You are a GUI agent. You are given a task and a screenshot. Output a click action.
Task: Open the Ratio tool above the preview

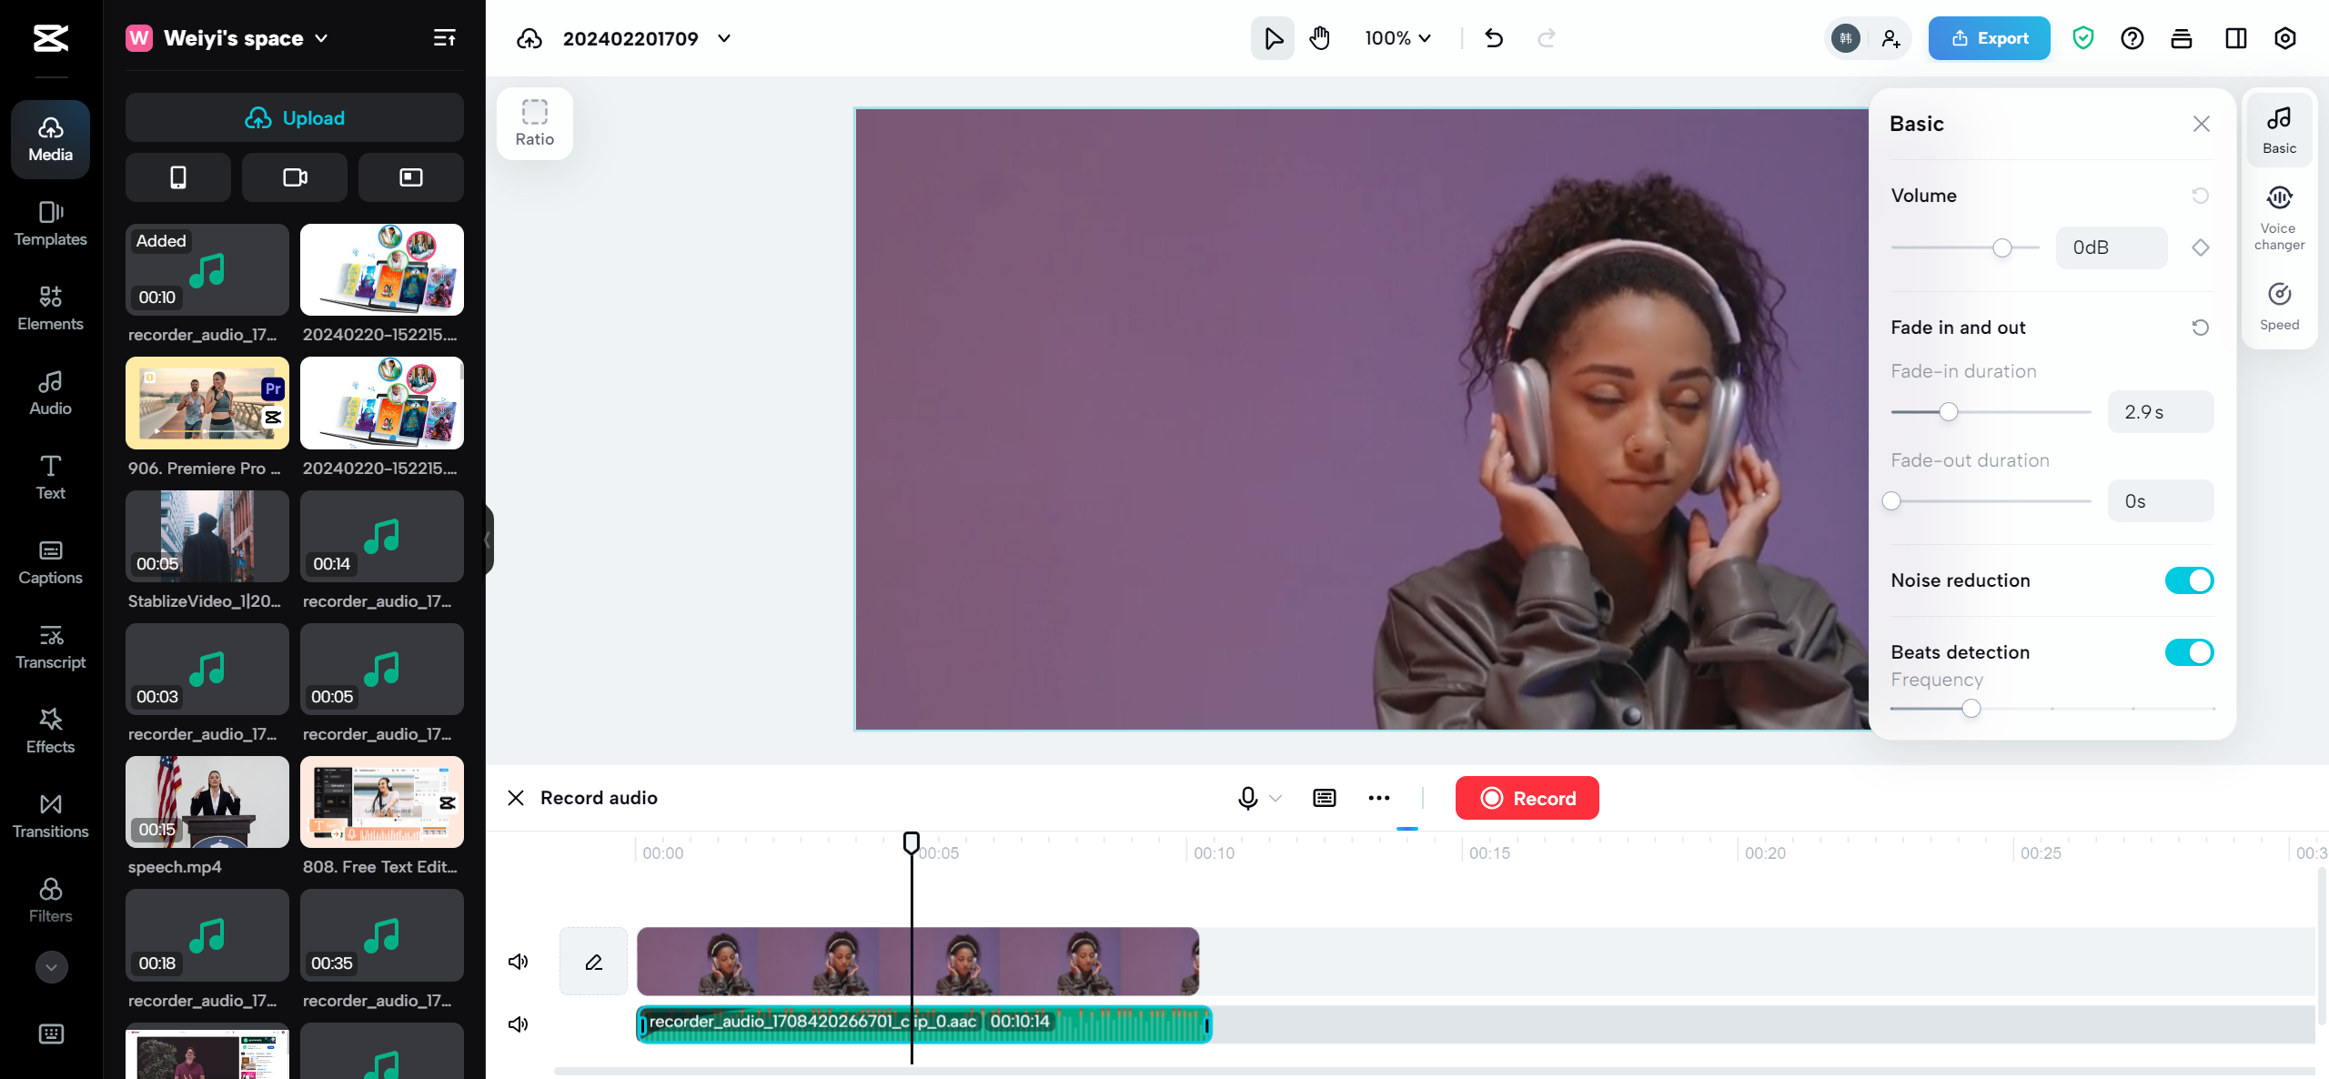pos(534,122)
